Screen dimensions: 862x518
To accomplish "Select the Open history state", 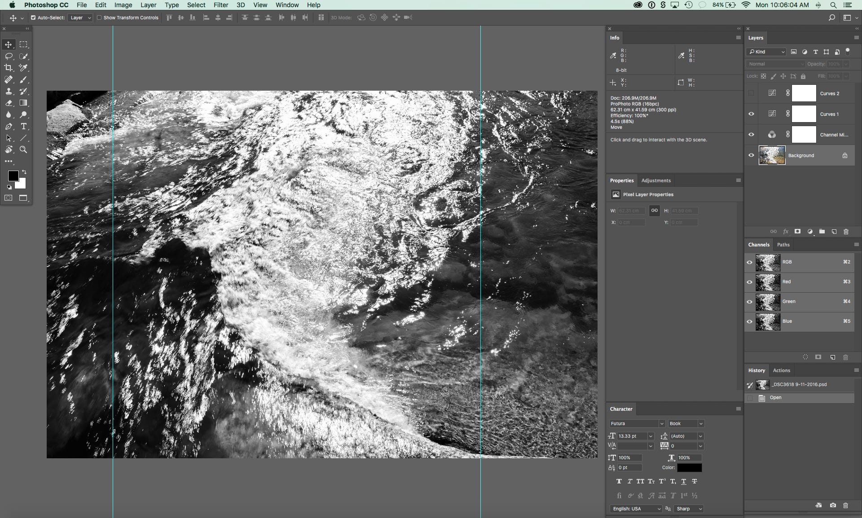I will [x=775, y=398].
